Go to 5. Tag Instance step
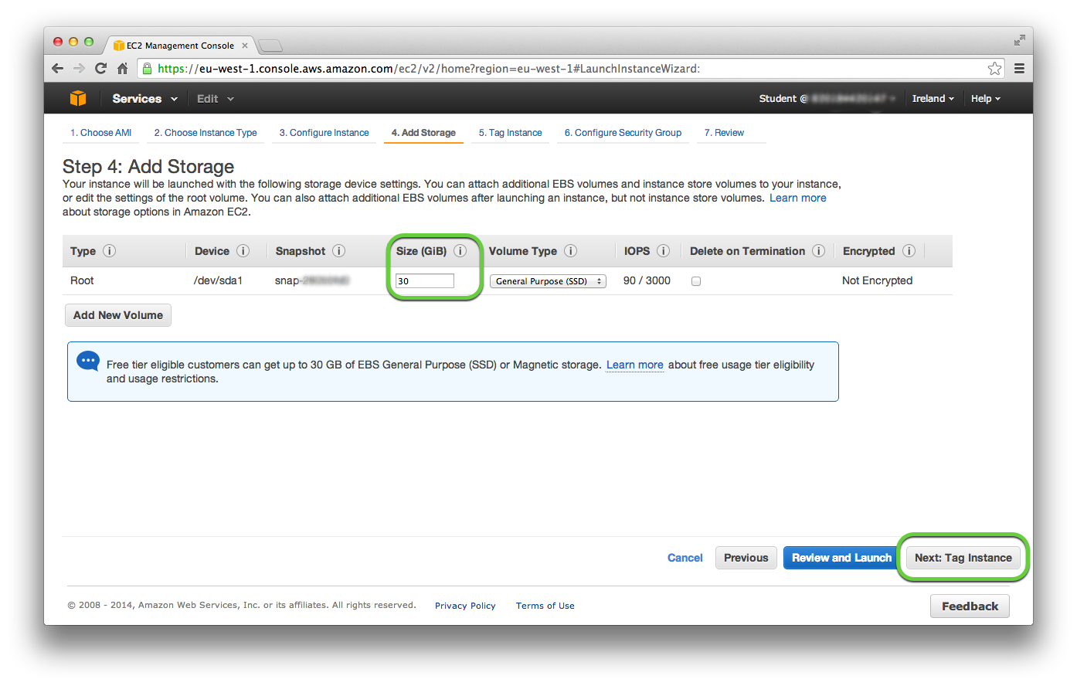The width and height of the screenshot is (1077, 686). click(511, 133)
